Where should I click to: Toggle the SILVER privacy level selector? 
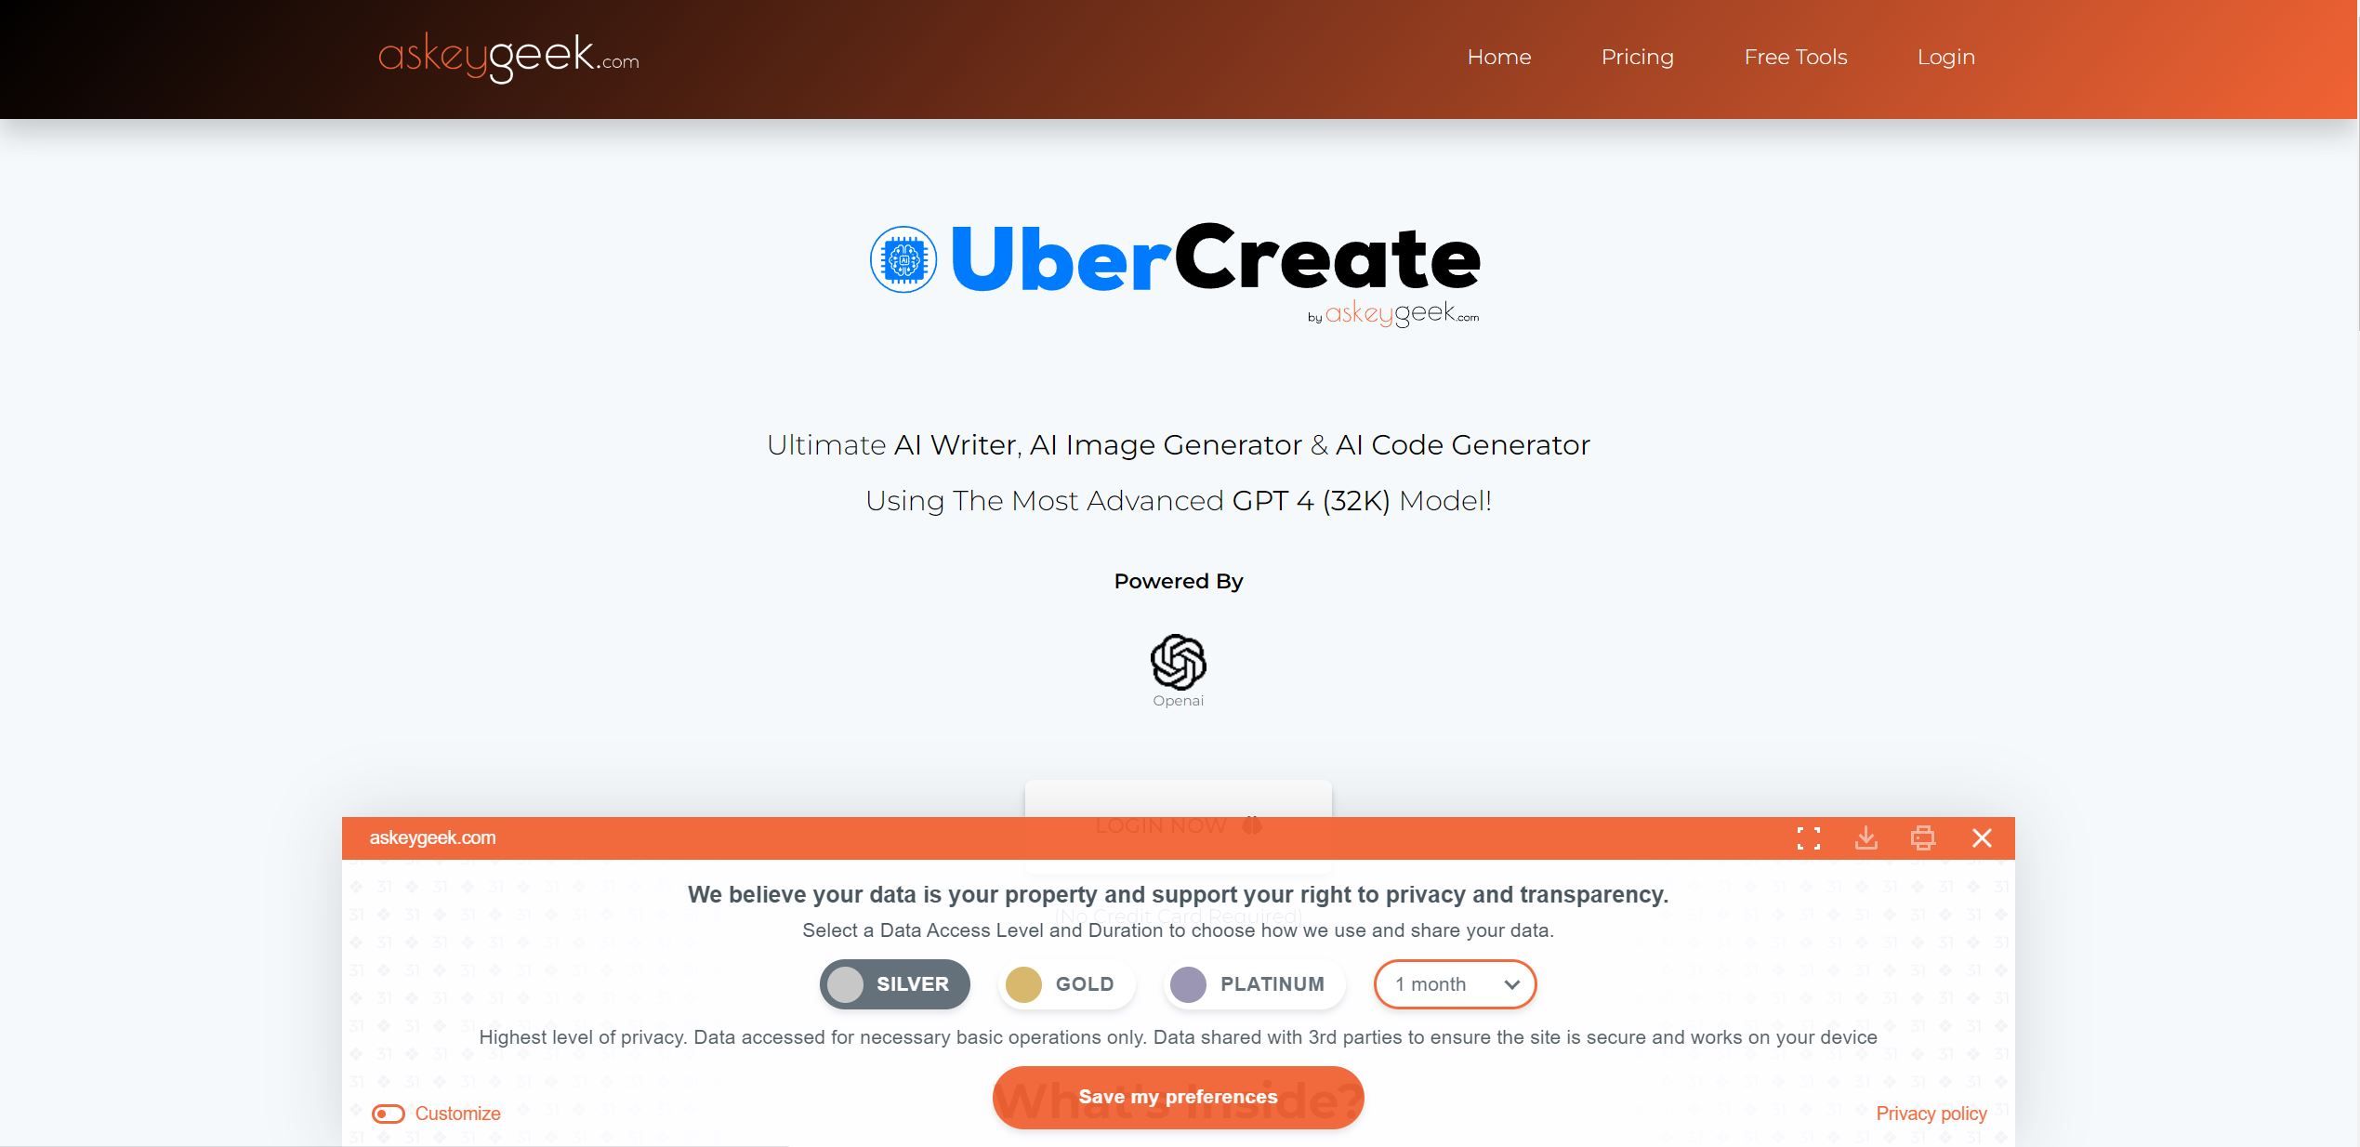894,982
